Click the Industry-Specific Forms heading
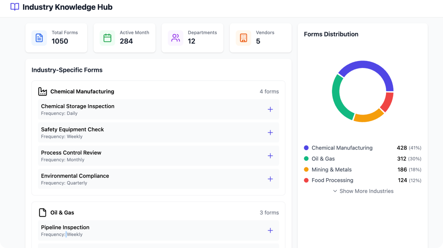This screenshot has height=248, width=443. coord(67,70)
